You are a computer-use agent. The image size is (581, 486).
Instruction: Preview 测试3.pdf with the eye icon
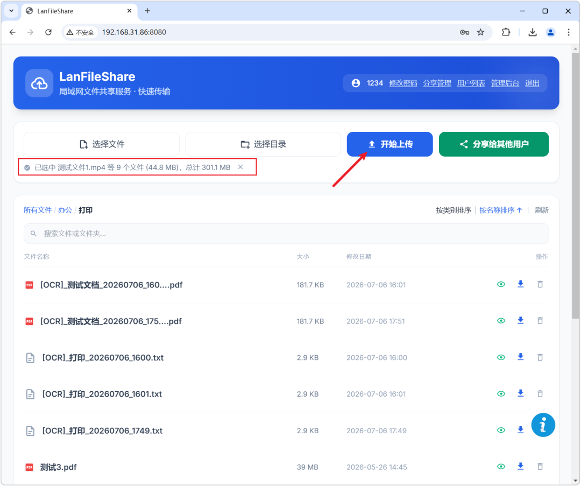pos(501,467)
